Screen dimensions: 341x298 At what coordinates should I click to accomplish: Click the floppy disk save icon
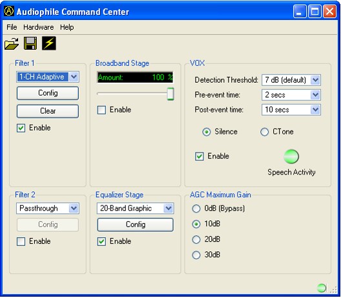click(x=30, y=43)
